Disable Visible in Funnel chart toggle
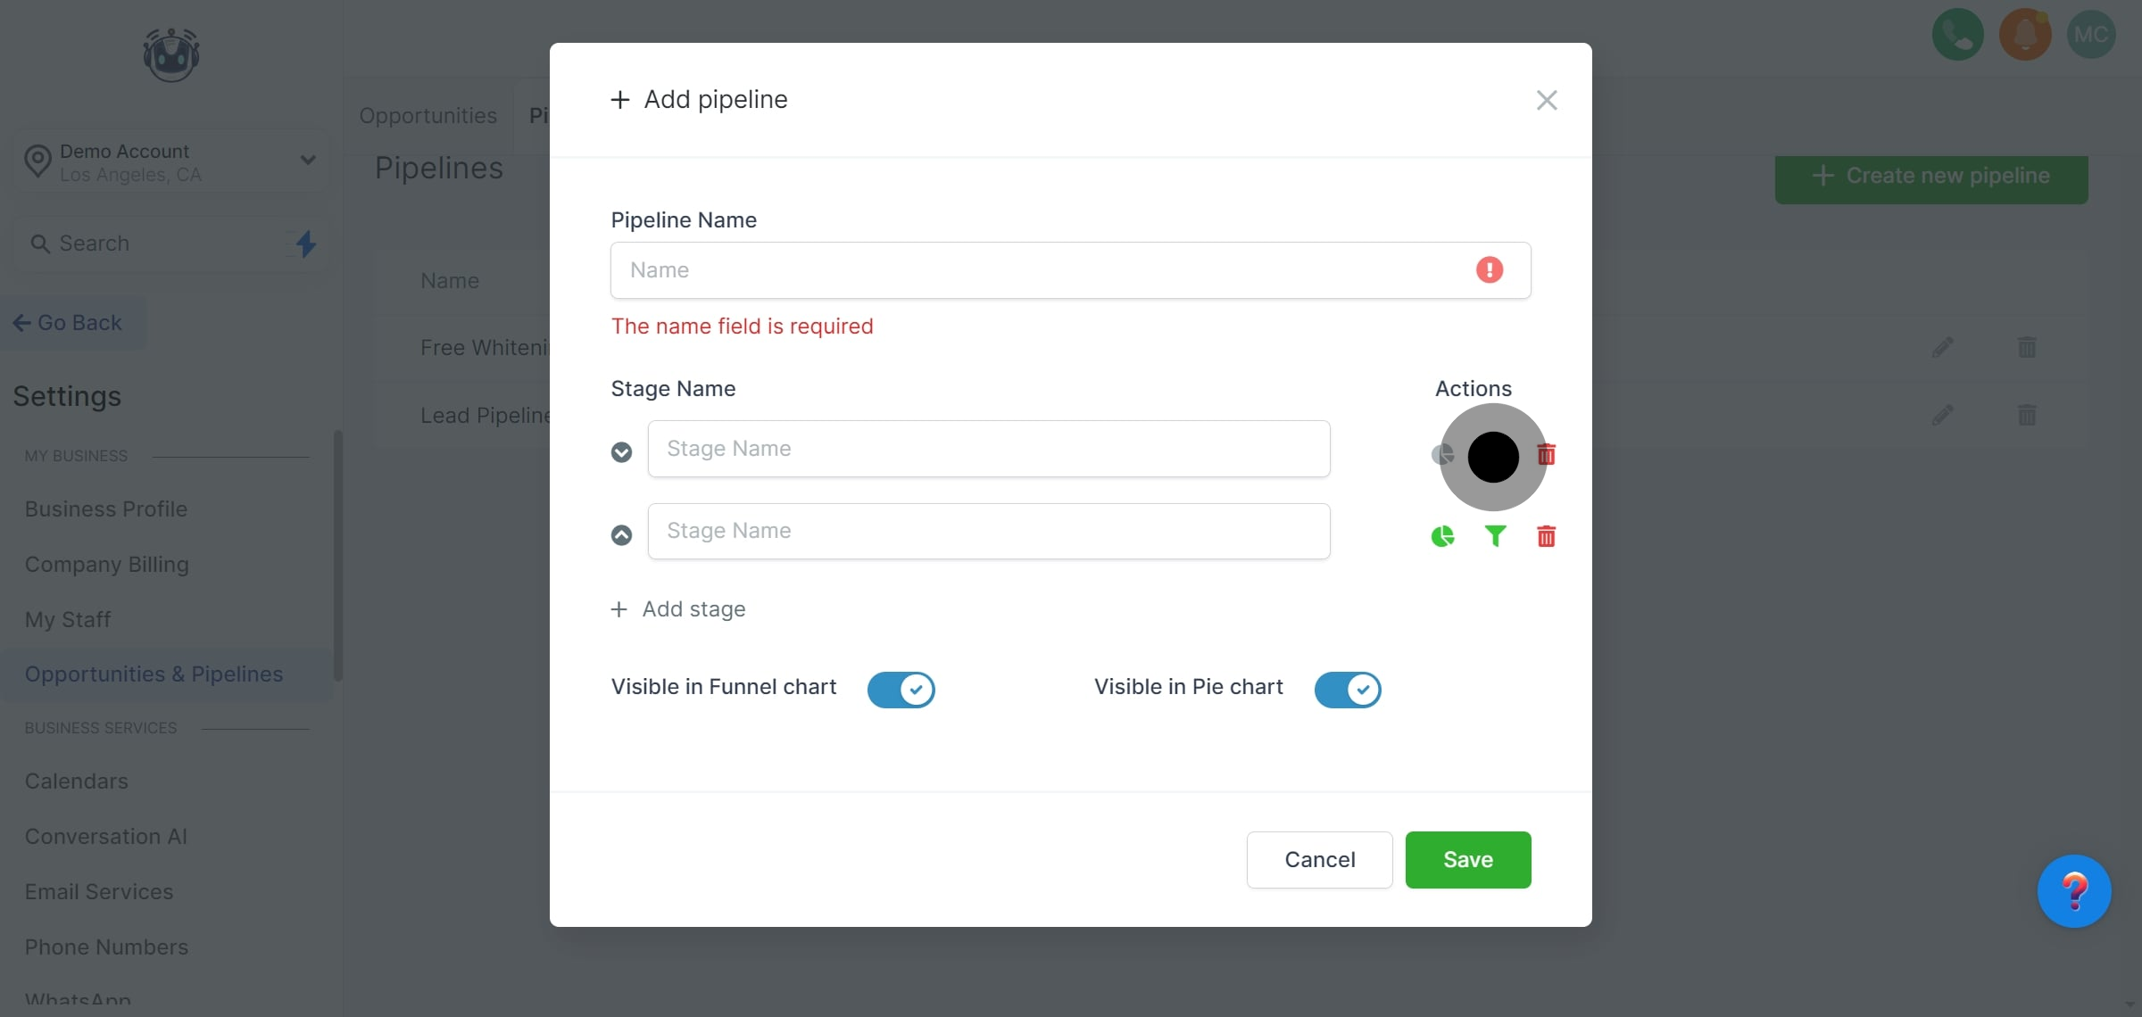 point(901,690)
